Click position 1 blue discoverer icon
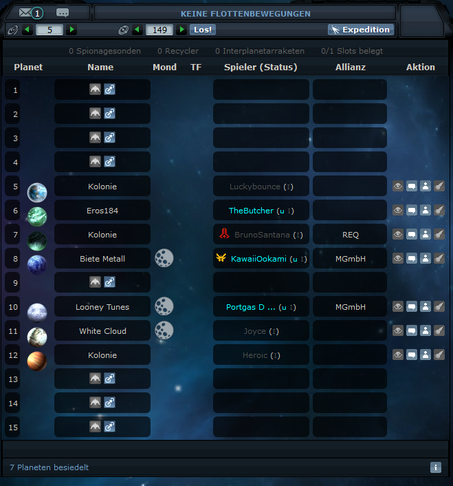453x486 pixels. (109, 89)
